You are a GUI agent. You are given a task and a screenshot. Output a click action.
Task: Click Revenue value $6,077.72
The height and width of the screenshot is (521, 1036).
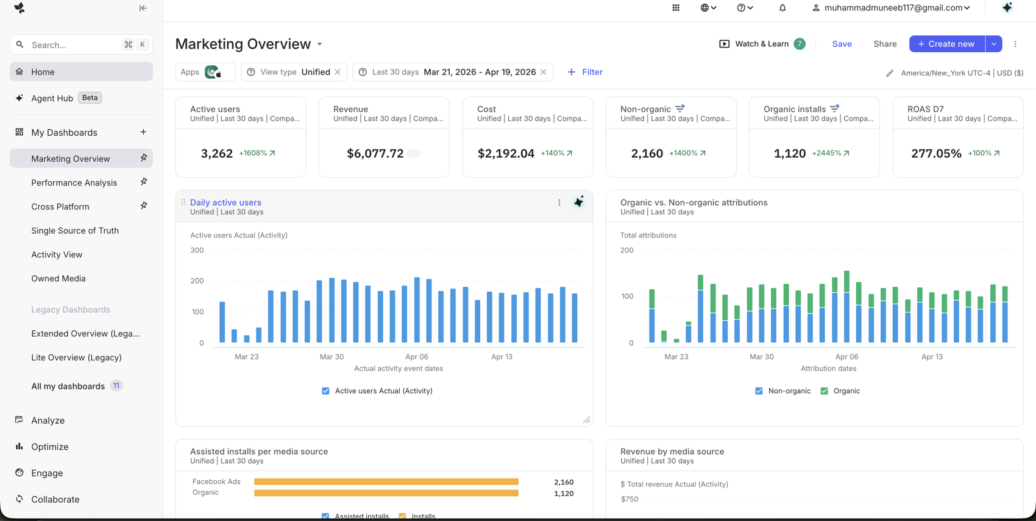pyautogui.click(x=375, y=153)
